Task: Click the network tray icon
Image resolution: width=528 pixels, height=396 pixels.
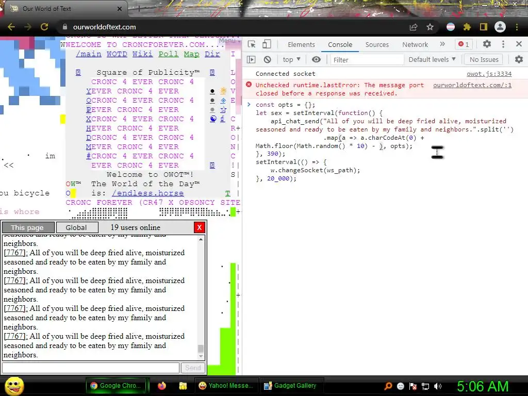Action: coord(425,386)
